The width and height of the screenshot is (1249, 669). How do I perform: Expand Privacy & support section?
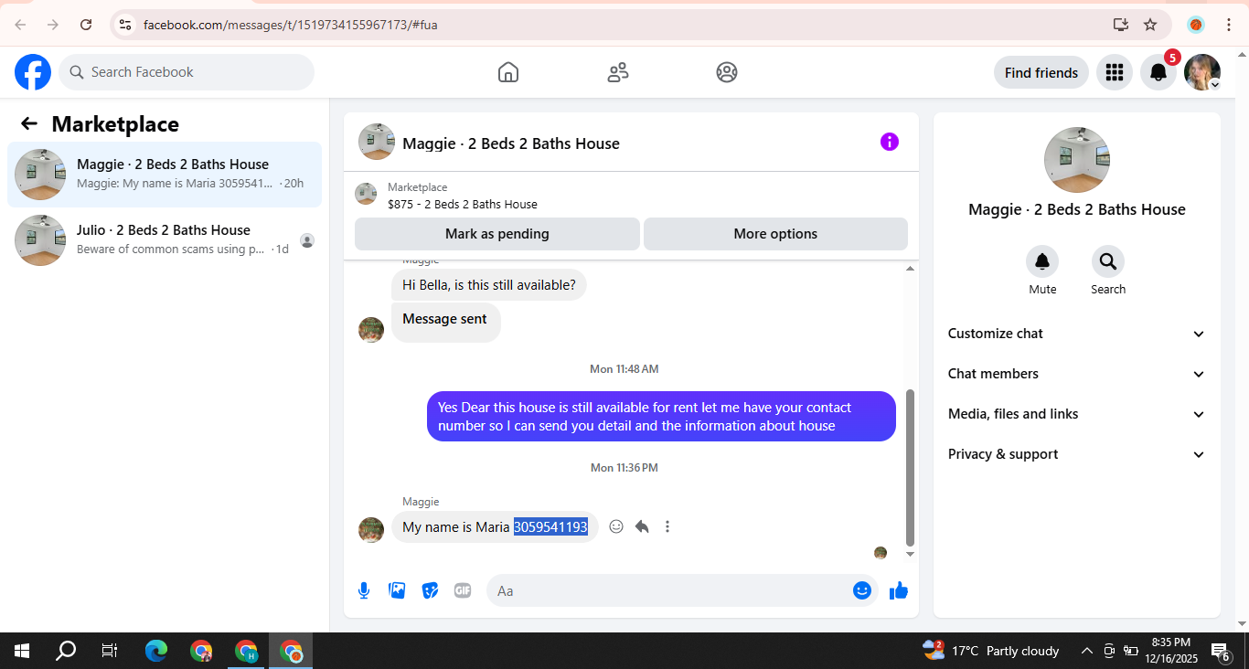tap(1077, 454)
